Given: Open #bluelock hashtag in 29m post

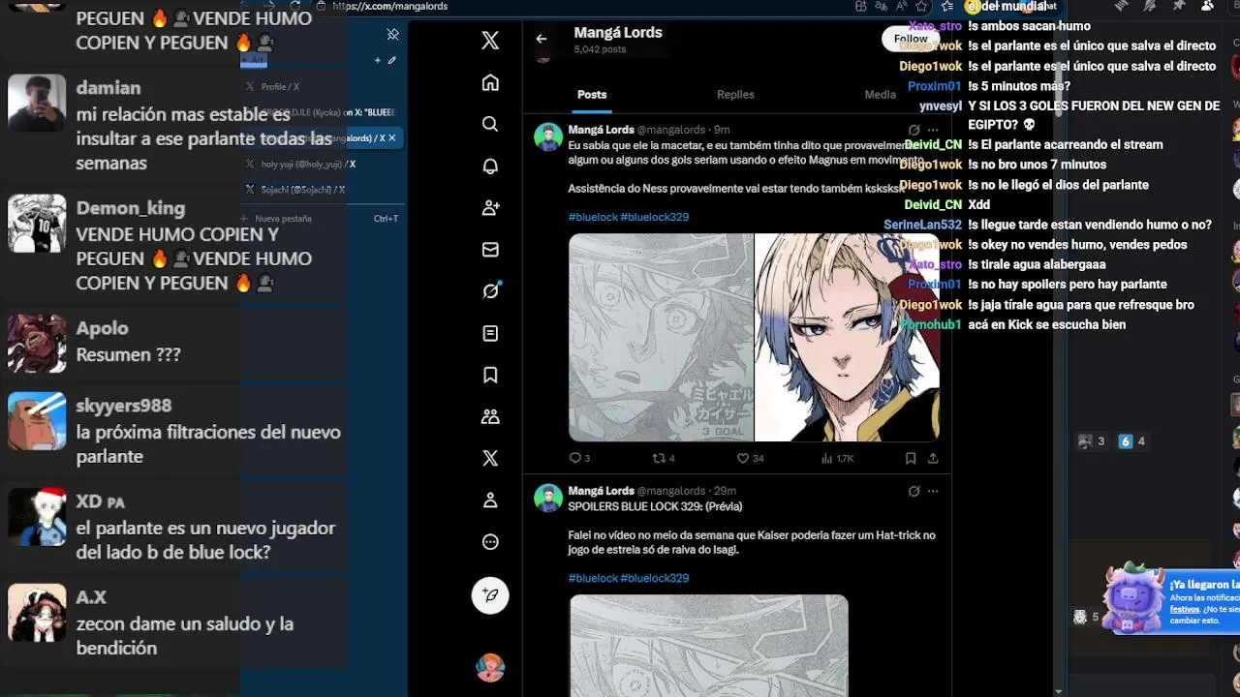Looking at the screenshot, I should (593, 578).
